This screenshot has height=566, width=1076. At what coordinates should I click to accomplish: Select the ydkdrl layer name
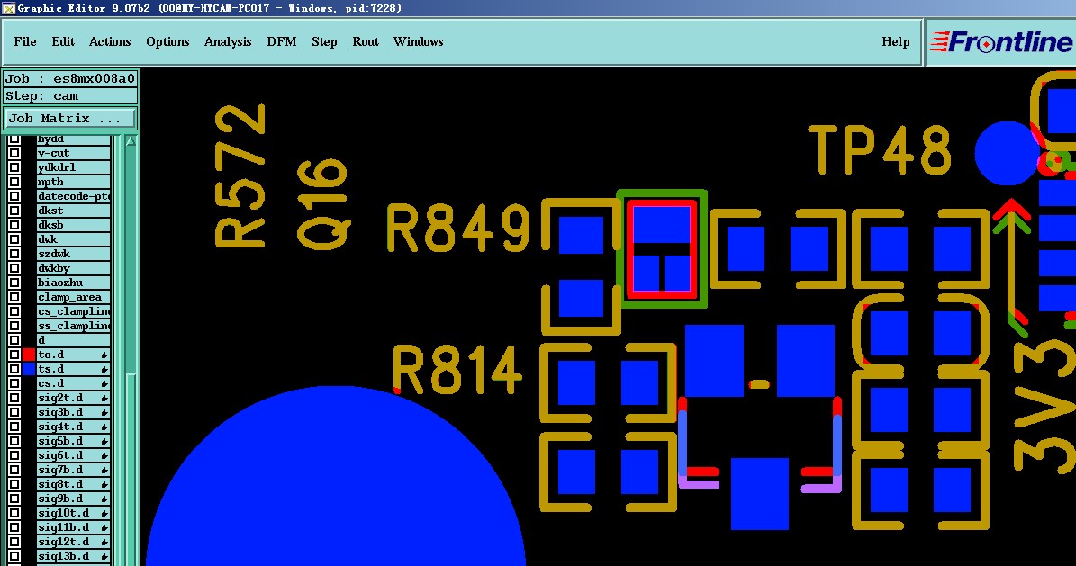coord(74,167)
